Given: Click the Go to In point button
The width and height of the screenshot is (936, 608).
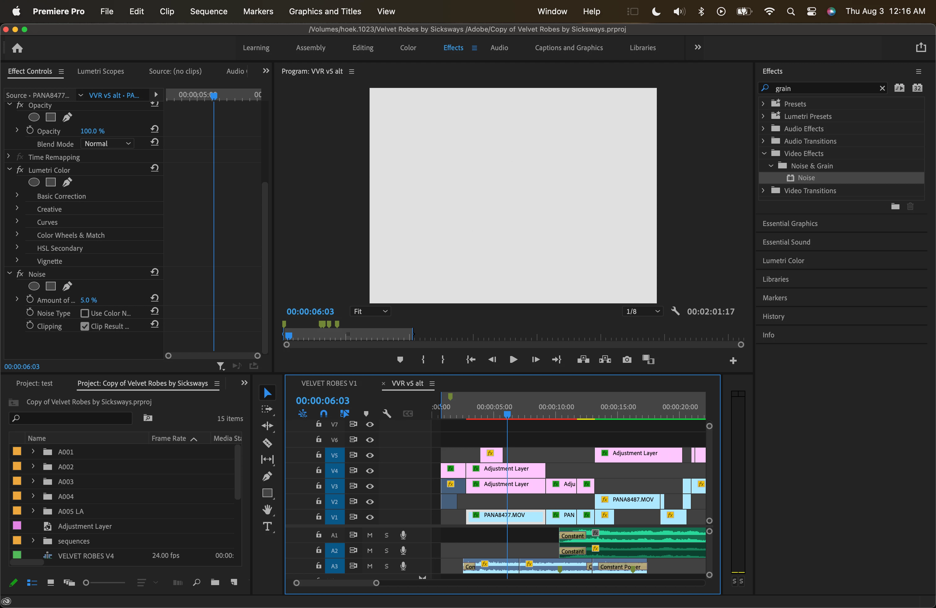Looking at the screenshot, I should pyautogui.click(x=471, y=359).
